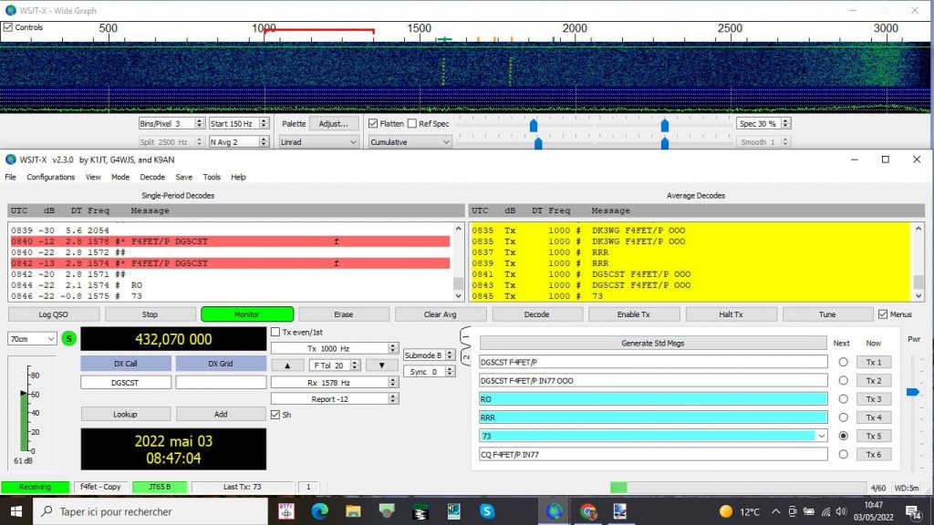The width and height of the screenshot is (934, 525).
Task: Open the Mode menu
Action: [x=120, y=177]
